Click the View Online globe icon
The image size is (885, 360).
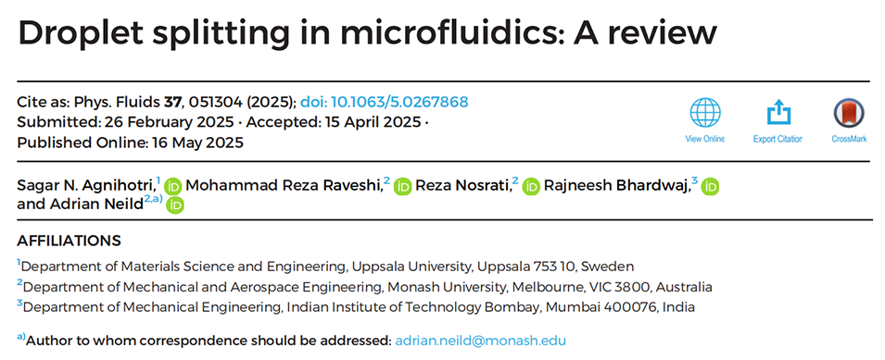[x=705, y=113]
